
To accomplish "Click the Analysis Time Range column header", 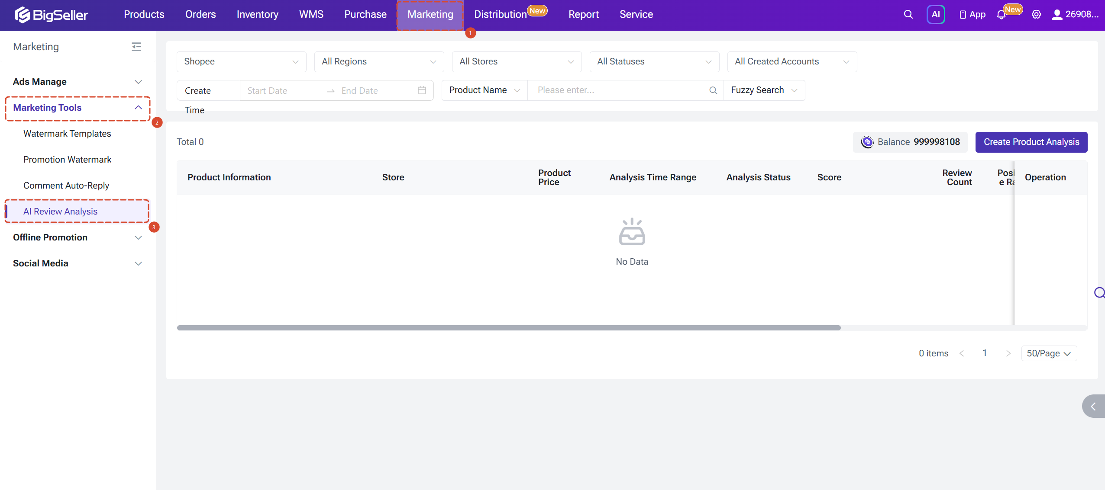I will (653, 177).
